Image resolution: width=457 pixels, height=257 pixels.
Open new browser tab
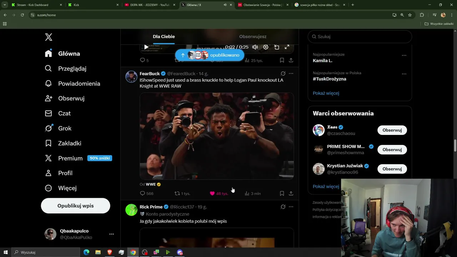pos(353,5)
